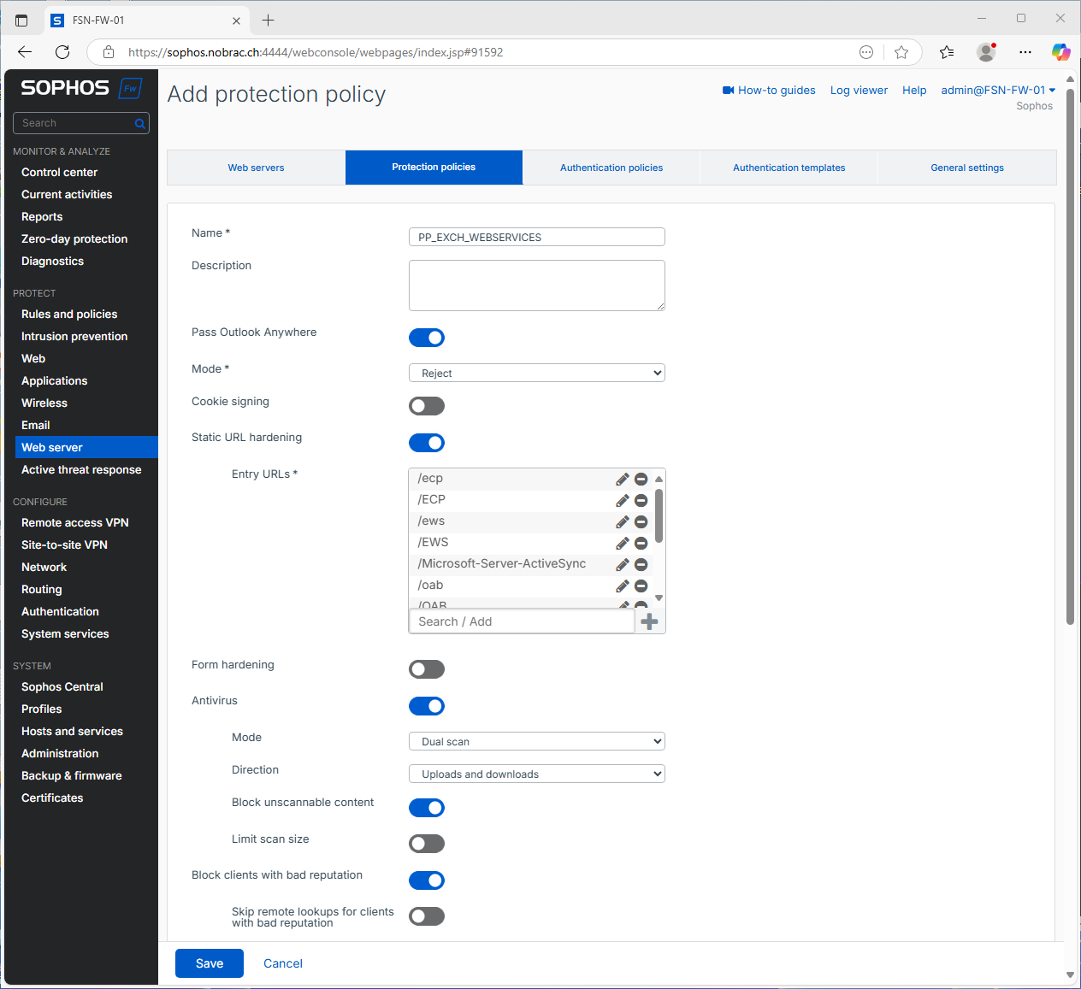Expand the admin@FSN-FW-01 user menu
The width and height of the screenshot is (1081, 989).
click(998, 90)
